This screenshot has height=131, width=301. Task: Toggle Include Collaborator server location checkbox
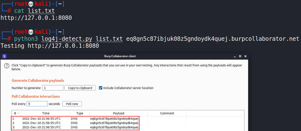click(x=101, y=88)
